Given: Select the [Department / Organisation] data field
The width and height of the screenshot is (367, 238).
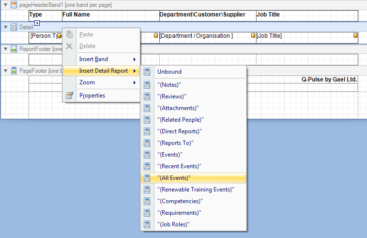Looking at the screenshot, I should pyautogui.click(x=208, y=37).
